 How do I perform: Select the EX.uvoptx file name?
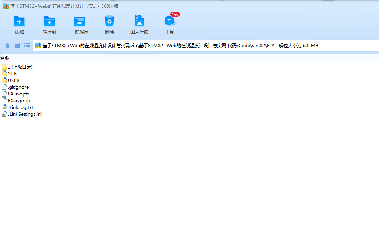click(19, 94)
